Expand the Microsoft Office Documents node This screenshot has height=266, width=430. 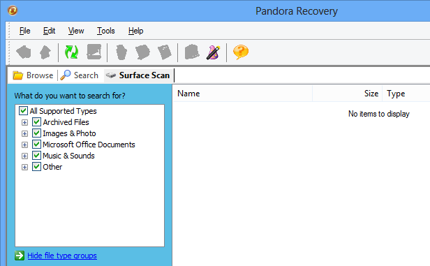pyautogui.click(x=24, y=145)
